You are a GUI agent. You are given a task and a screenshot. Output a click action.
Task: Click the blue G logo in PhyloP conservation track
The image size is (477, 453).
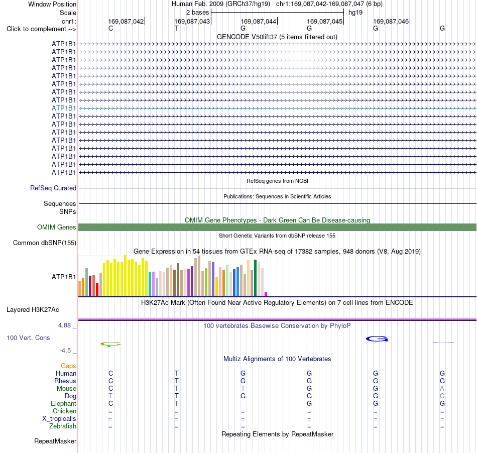pos(377,338)
